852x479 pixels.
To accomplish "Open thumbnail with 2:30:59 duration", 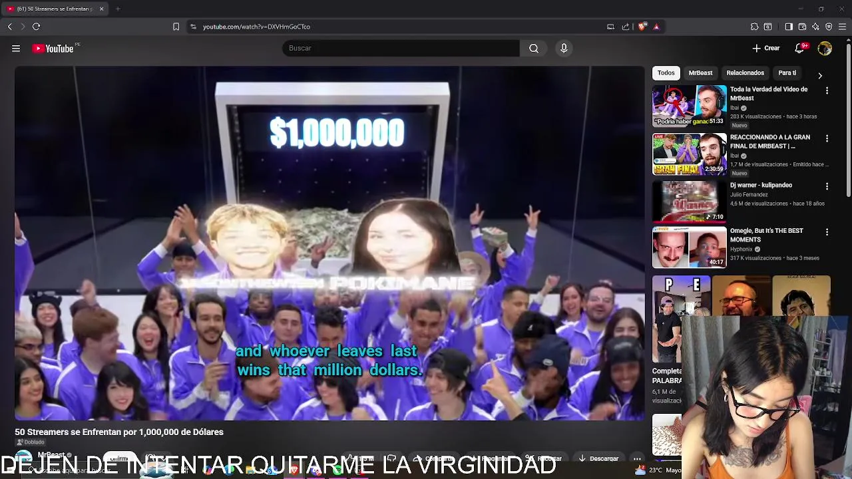I will coord(690,154).
